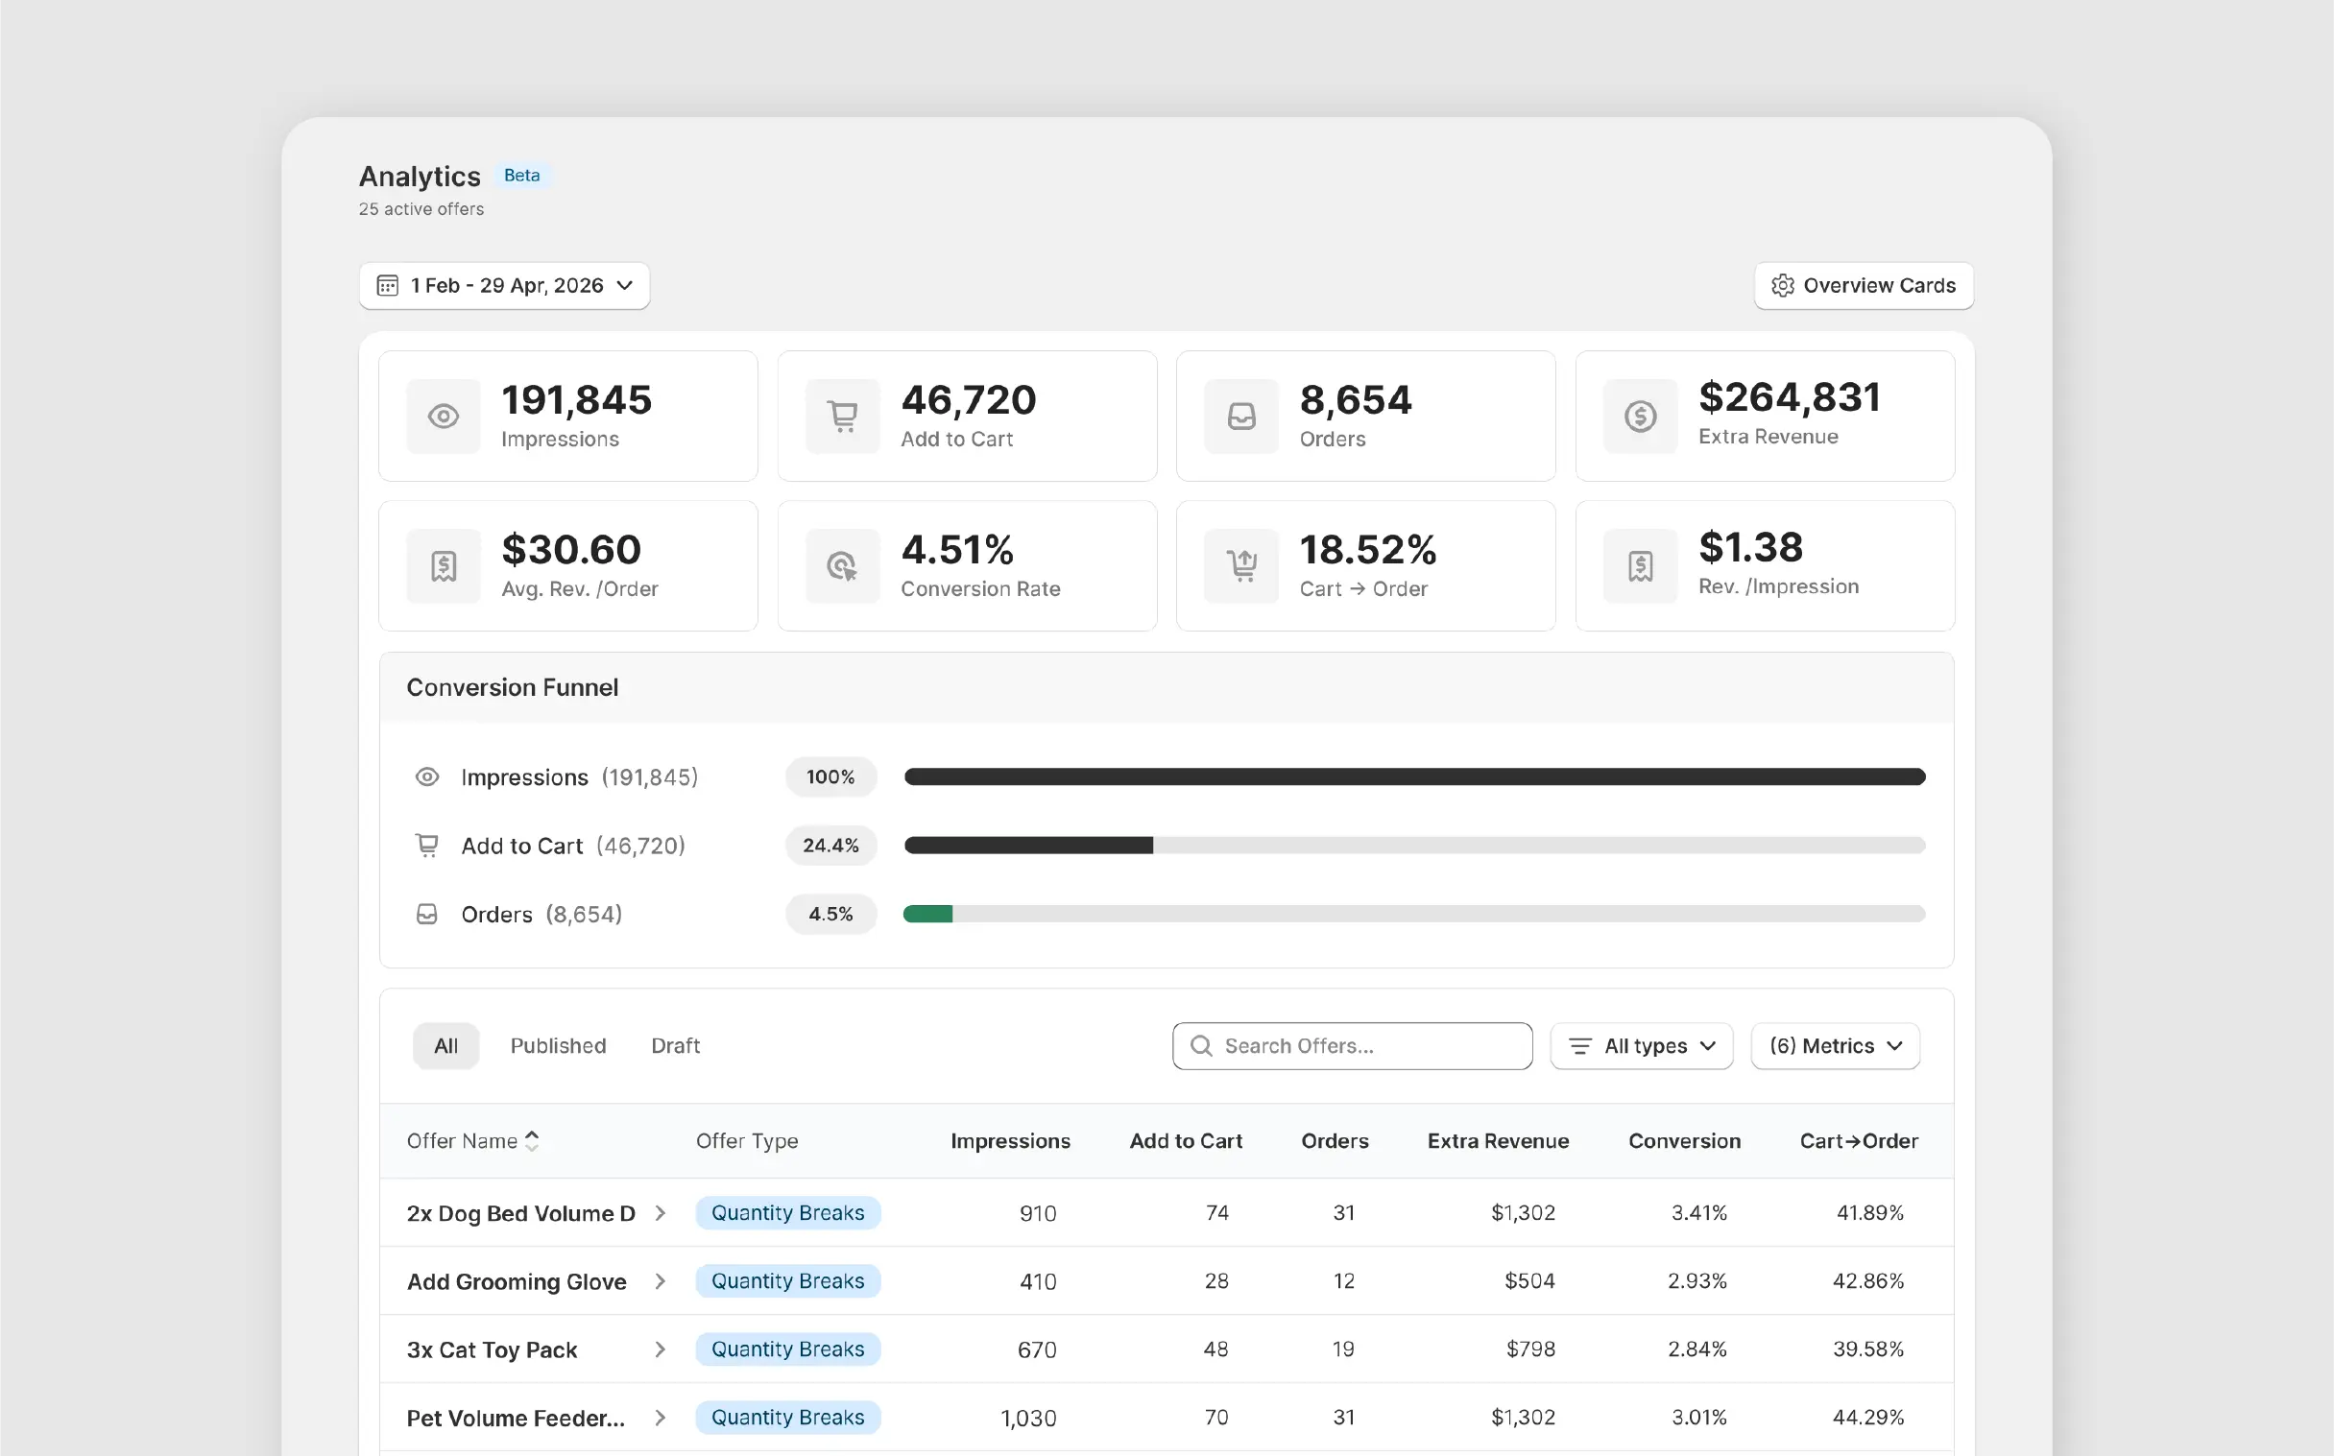Click the 44.29% Cart→Order cell
Image resolution: width=2334 pixels, height=1456 pixels.
pos(1867,1418)
